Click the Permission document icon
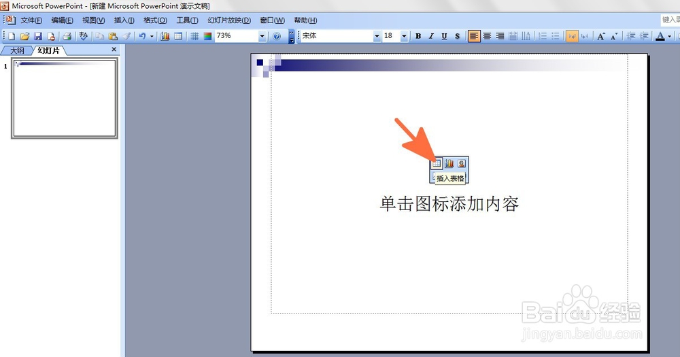680x357 pixels. [x=51, y=36]
